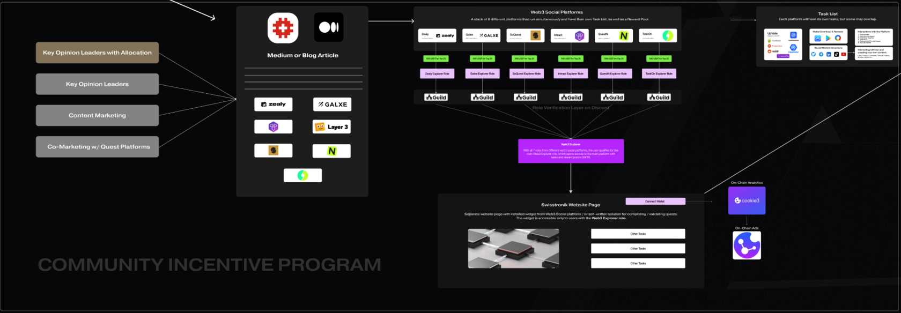The image size is (901, 313).
Task: Click the Swisstronik website page preview image
Action: click(513, 248)
